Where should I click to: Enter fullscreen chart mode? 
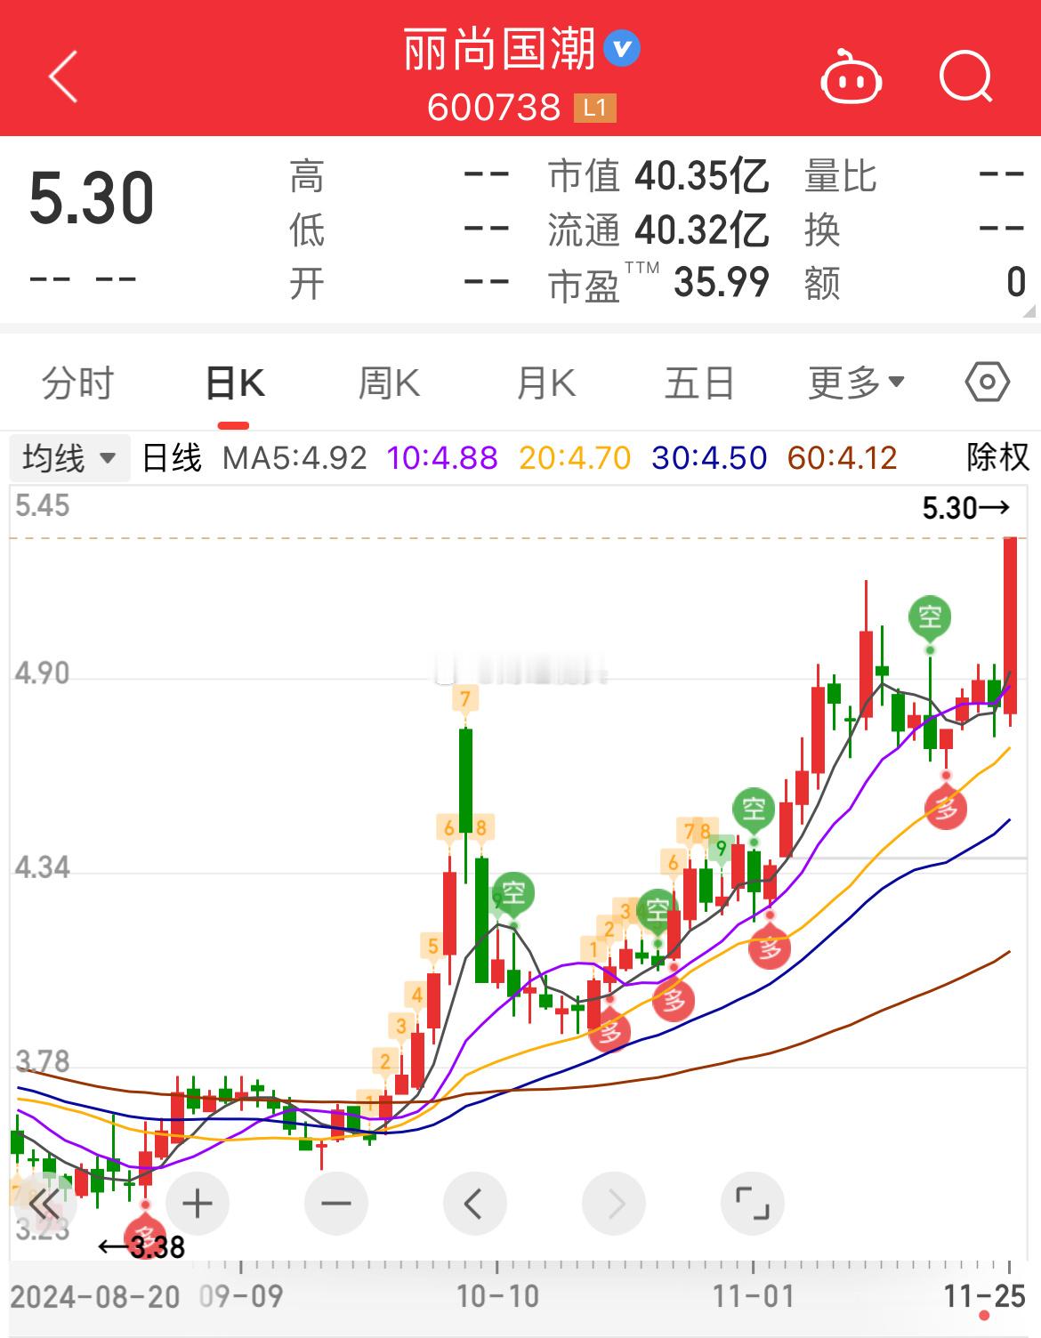pos(753,1204)
